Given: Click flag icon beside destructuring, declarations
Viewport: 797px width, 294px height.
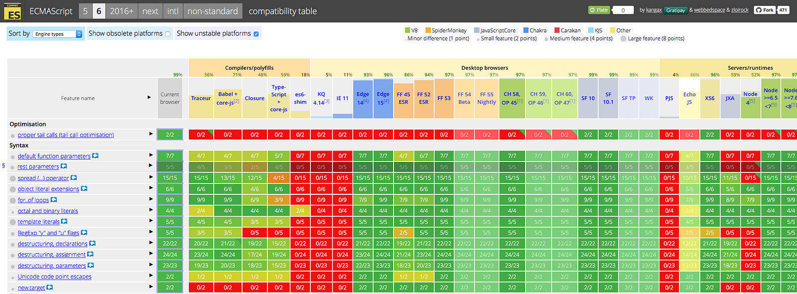Looking at the screenshot, I should coord(92,244).
